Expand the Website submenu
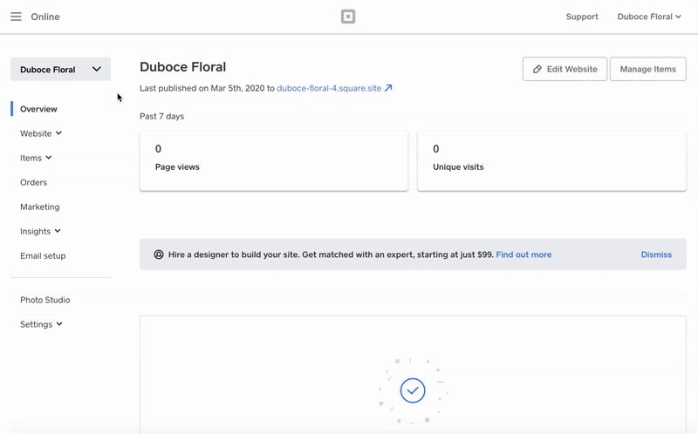698x434 pixels. [41, 133]
